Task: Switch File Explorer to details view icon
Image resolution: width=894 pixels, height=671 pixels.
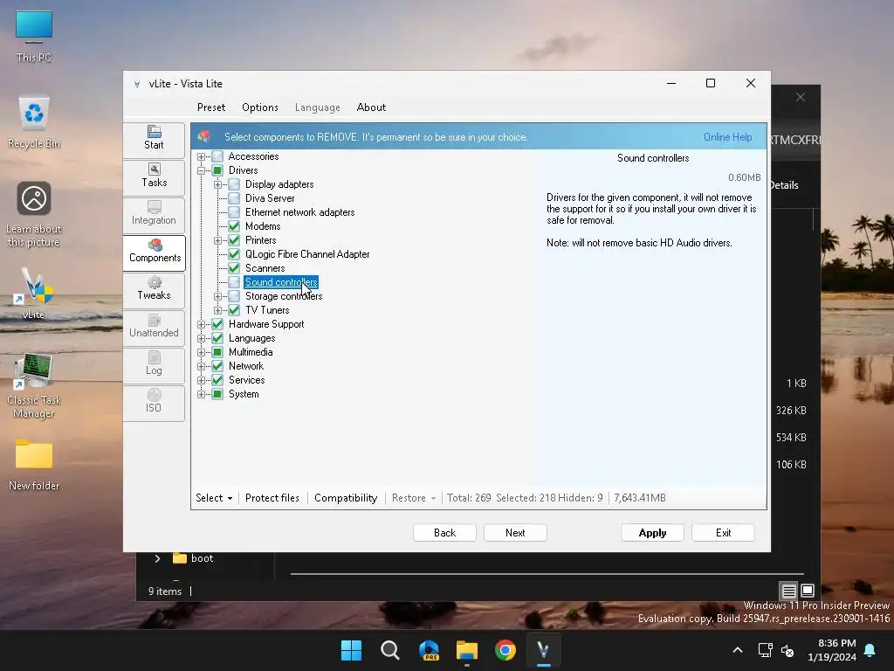Action: (x=788, y=591)
